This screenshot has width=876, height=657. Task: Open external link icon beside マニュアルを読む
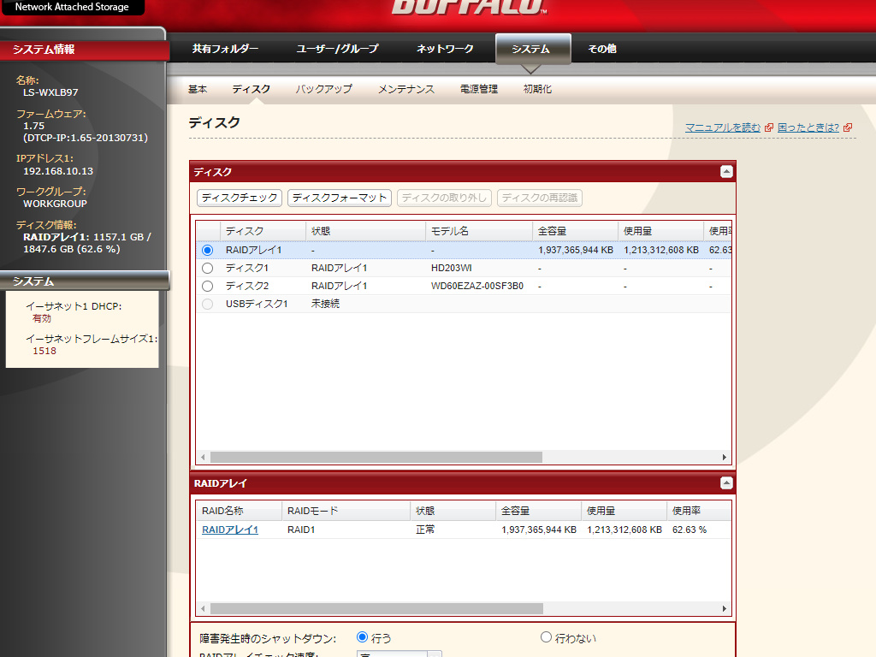point(768,128)
